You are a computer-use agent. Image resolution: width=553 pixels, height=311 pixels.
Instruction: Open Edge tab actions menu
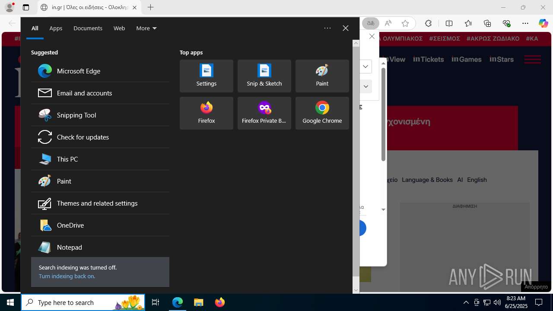[26, 7]
